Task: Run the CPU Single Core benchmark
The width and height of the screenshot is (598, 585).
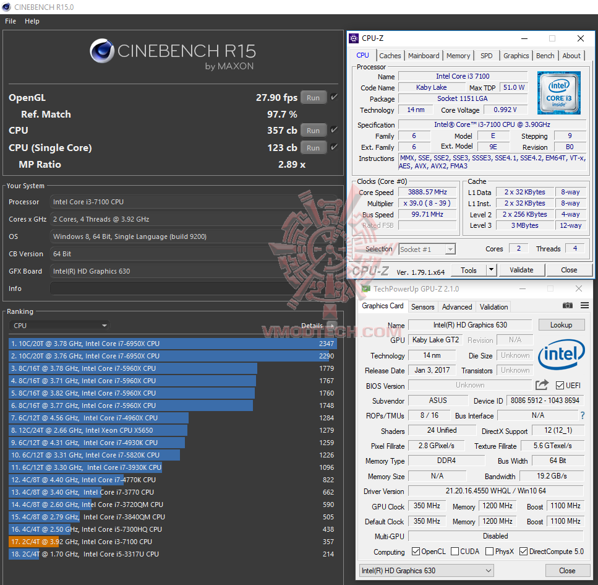Action: click(x=313, y=147)
